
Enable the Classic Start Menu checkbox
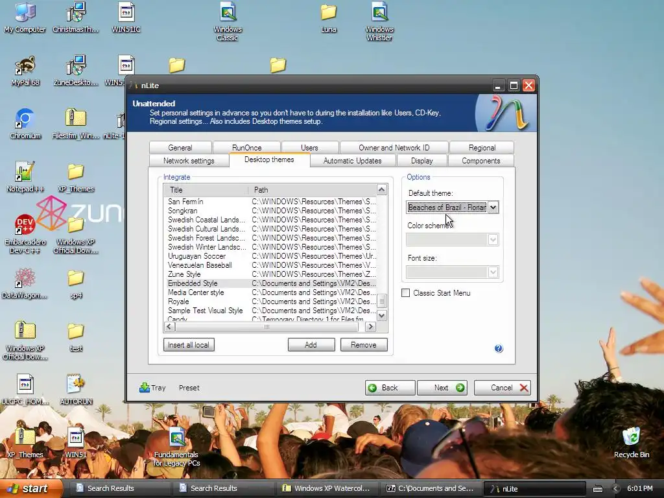click(406, 292)
